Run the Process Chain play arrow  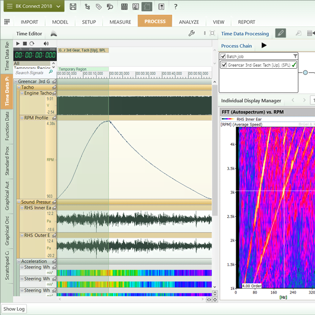click(x=264, y=46)
